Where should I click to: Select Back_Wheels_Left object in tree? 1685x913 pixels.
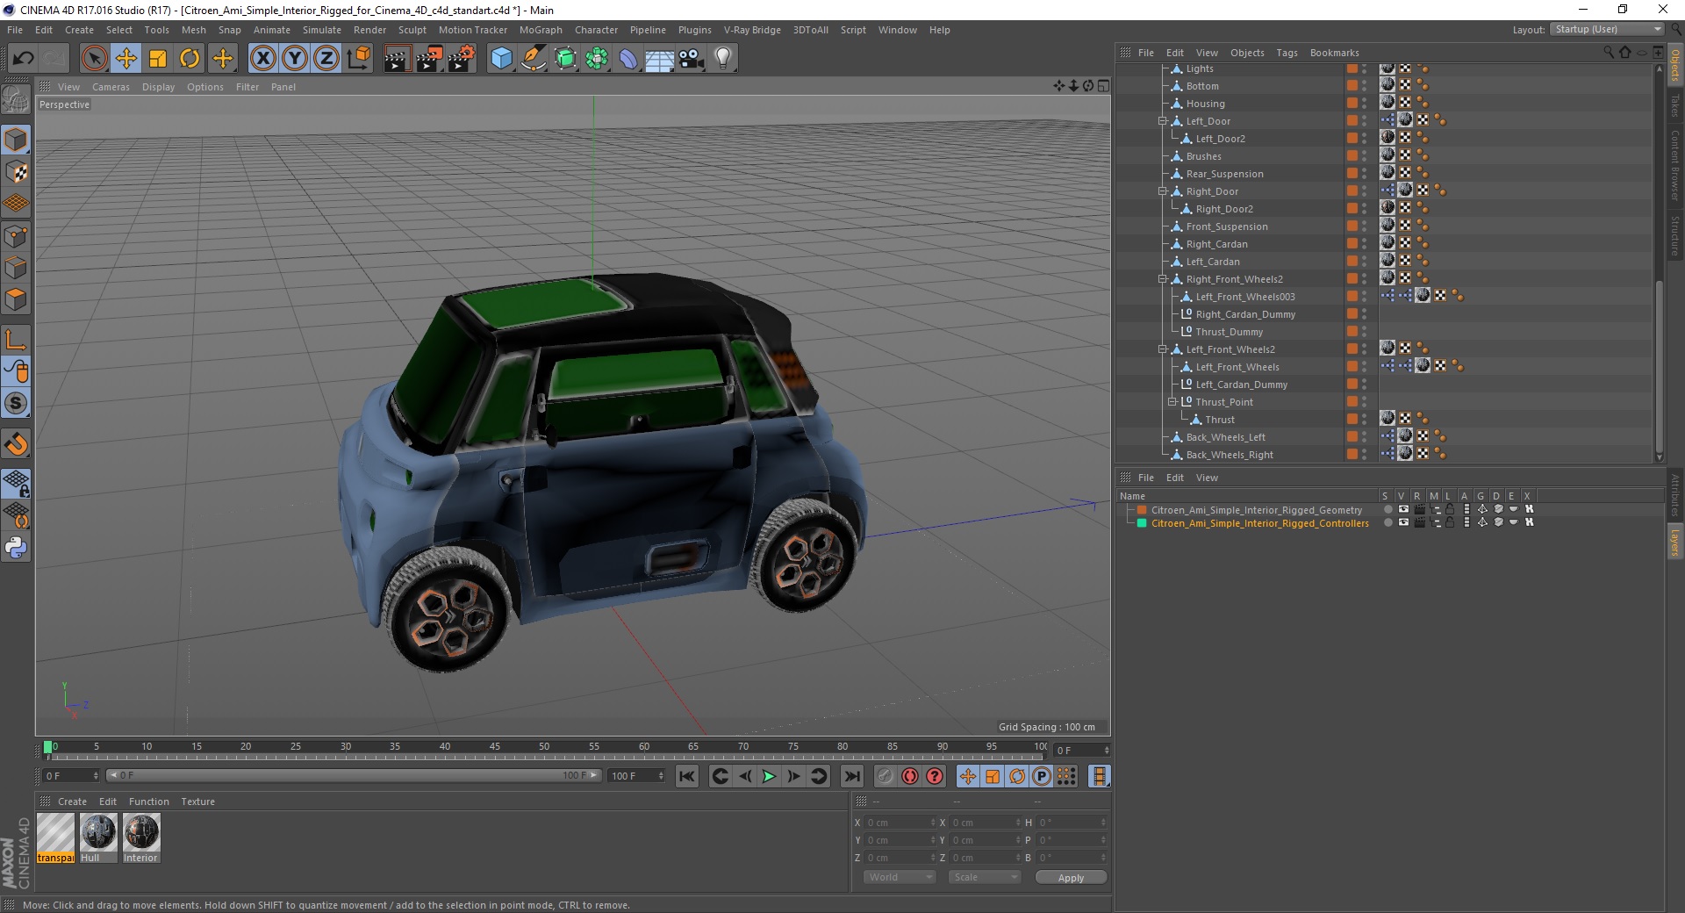coord(1225,437)
